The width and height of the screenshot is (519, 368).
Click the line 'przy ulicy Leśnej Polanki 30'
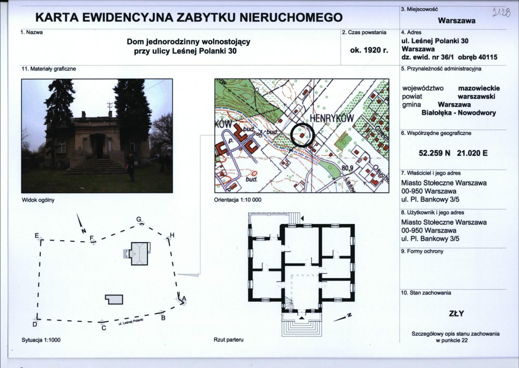185,51
